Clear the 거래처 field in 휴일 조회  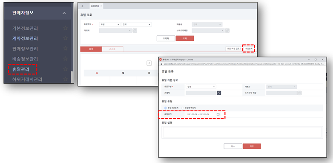click(130, 31)
